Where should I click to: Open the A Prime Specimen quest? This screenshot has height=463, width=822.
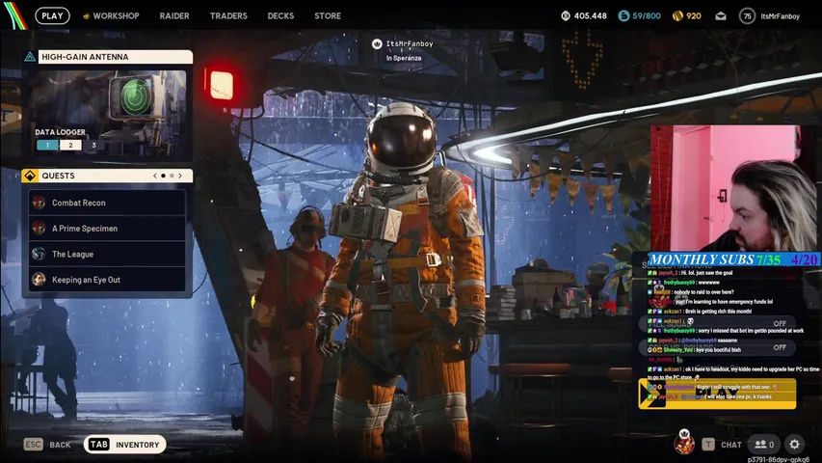(x=107, y=229)
